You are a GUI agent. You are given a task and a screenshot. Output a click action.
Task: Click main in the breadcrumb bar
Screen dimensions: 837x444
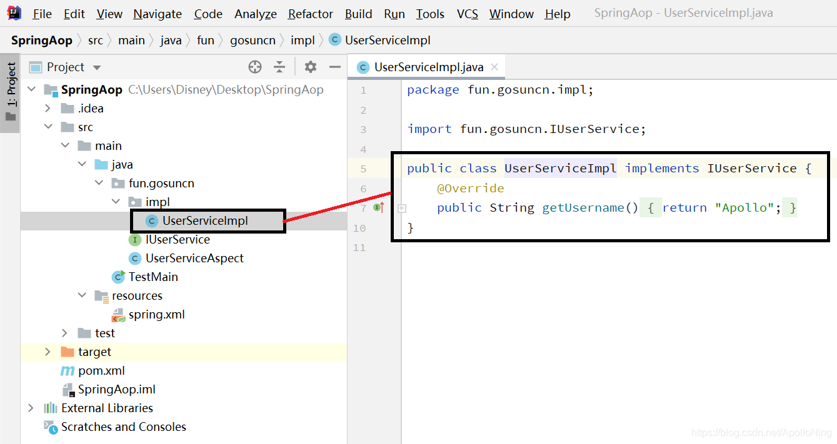[x=131, y=41]
